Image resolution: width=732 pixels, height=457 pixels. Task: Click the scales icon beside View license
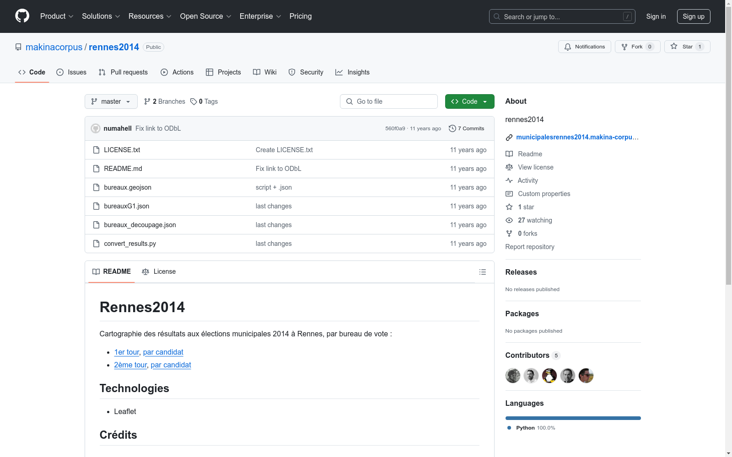[509, 167]
